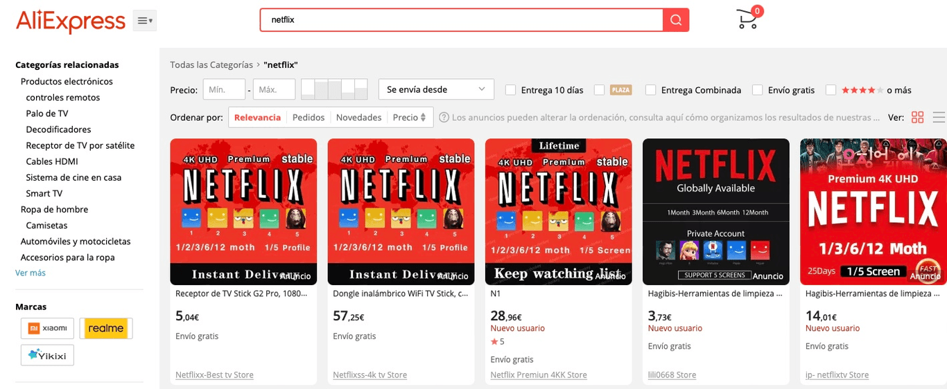Open Receptor de TV por satélite category
This screenshot has height=389, width=947.
point(80,145)
